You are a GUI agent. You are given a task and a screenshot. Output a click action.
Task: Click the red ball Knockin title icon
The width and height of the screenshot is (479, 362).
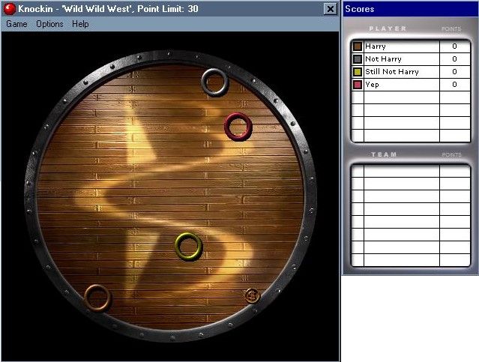(x=10, y=8)
